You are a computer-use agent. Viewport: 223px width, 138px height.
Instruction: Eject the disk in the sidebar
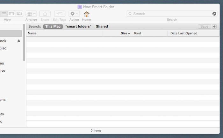[18, 41]
